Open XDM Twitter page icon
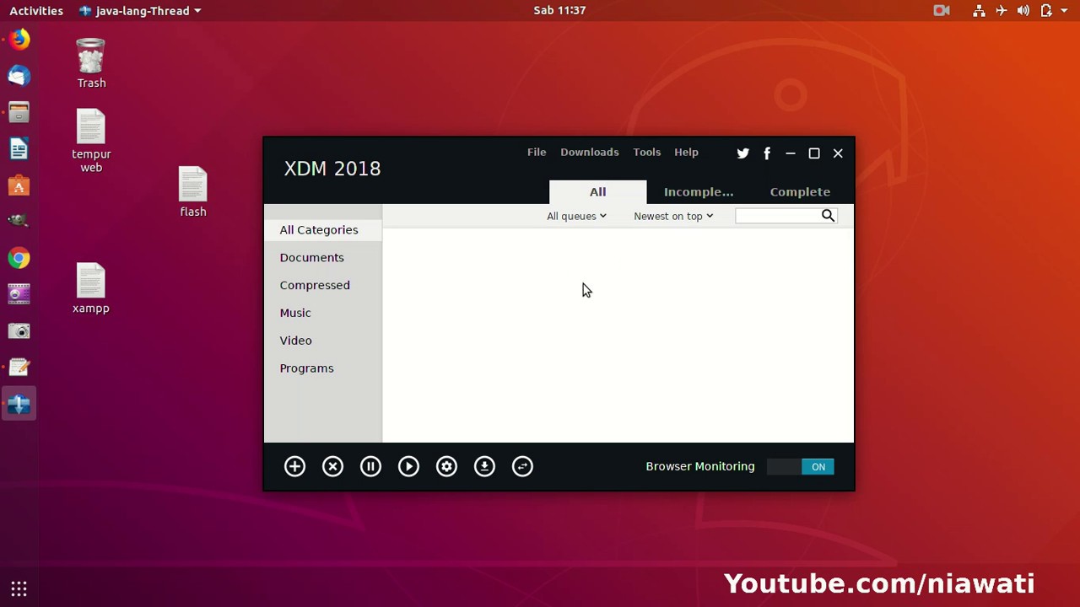 pos(742,153)
